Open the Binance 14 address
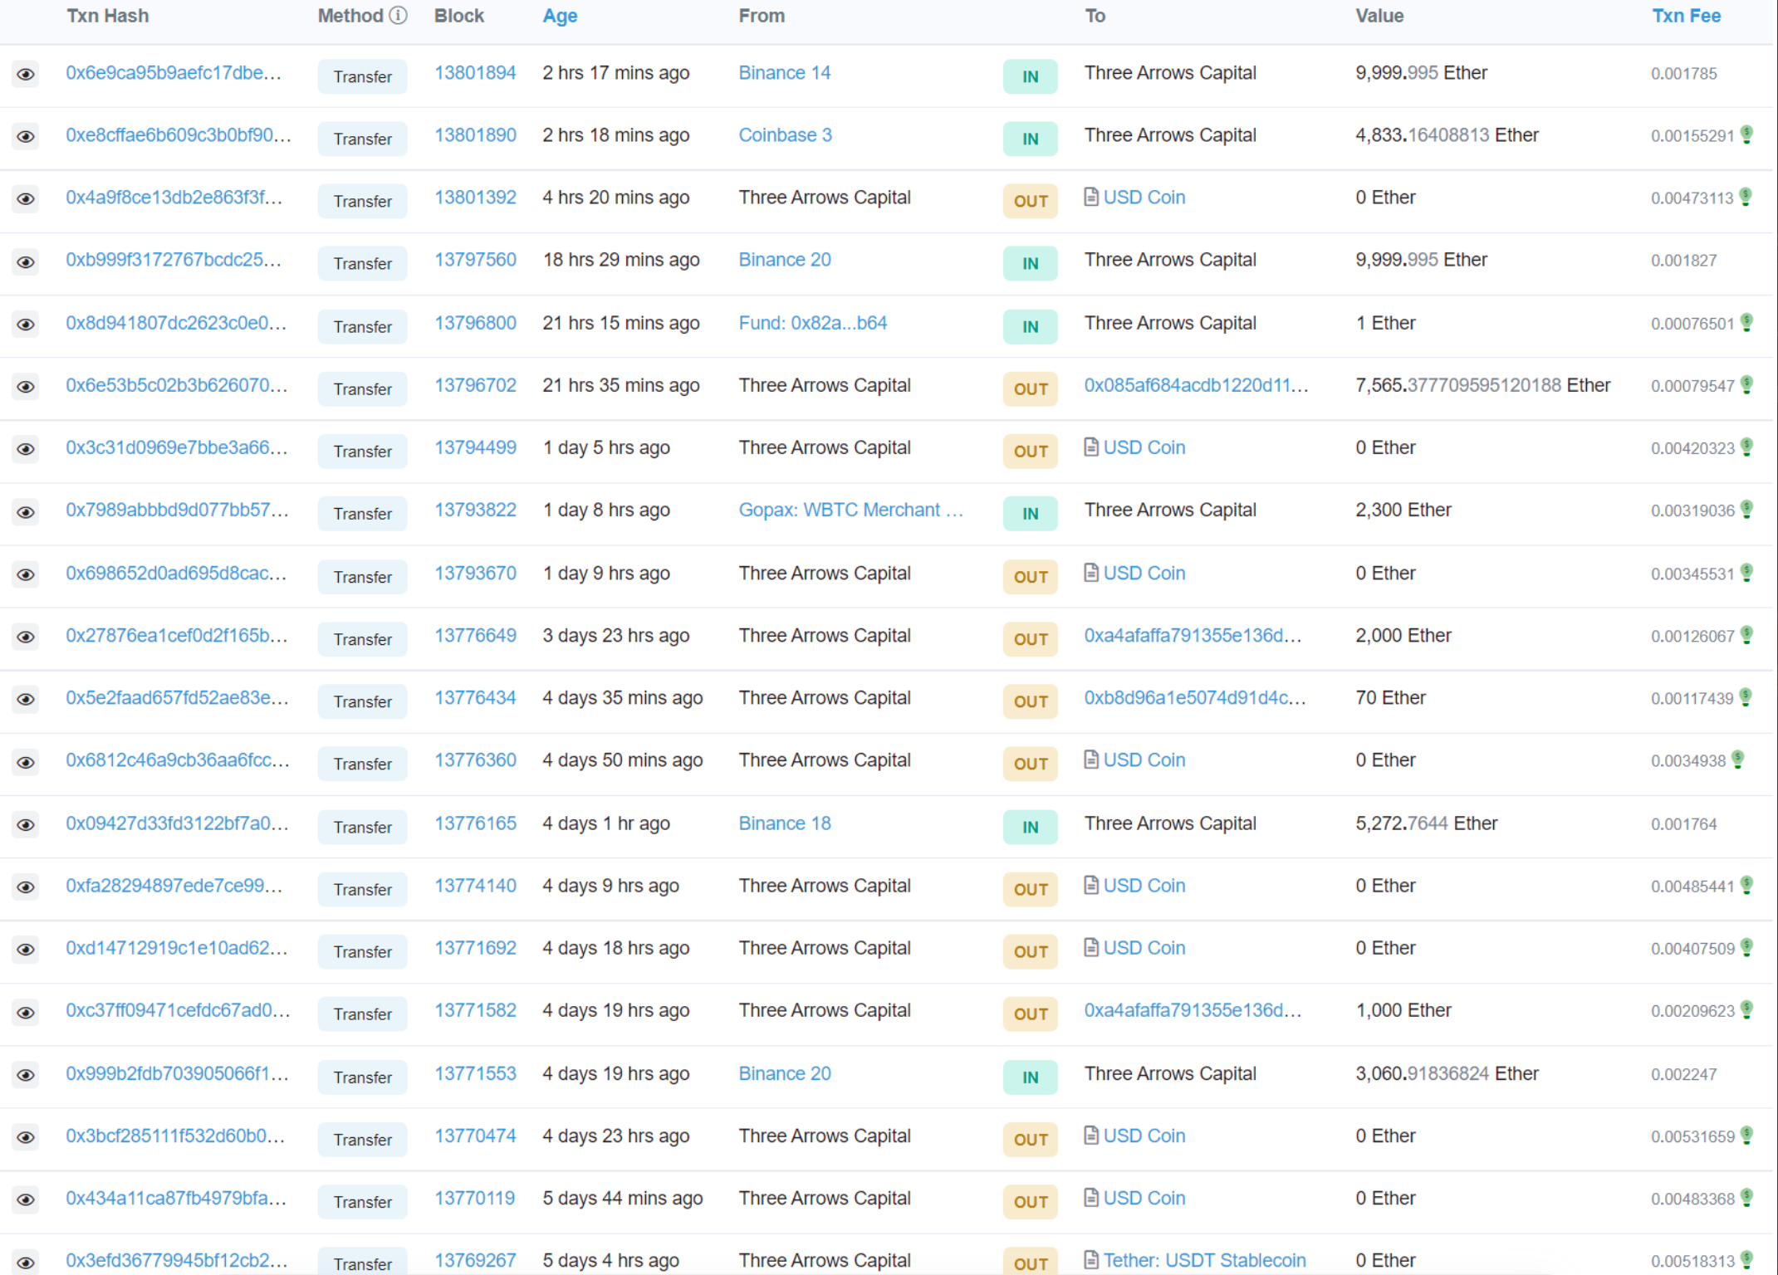The image size is (1778, 1275). pyautogui.click(x=785, y=73)
